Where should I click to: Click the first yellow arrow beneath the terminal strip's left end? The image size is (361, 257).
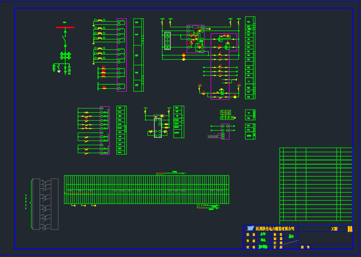73,205
